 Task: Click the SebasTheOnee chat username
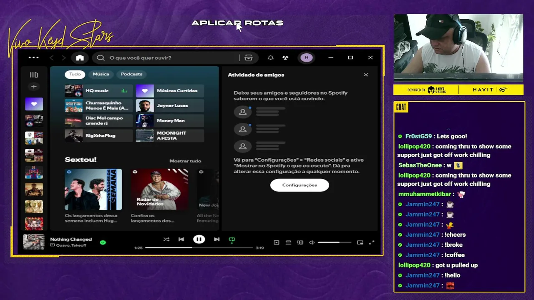tap(420, 165)
